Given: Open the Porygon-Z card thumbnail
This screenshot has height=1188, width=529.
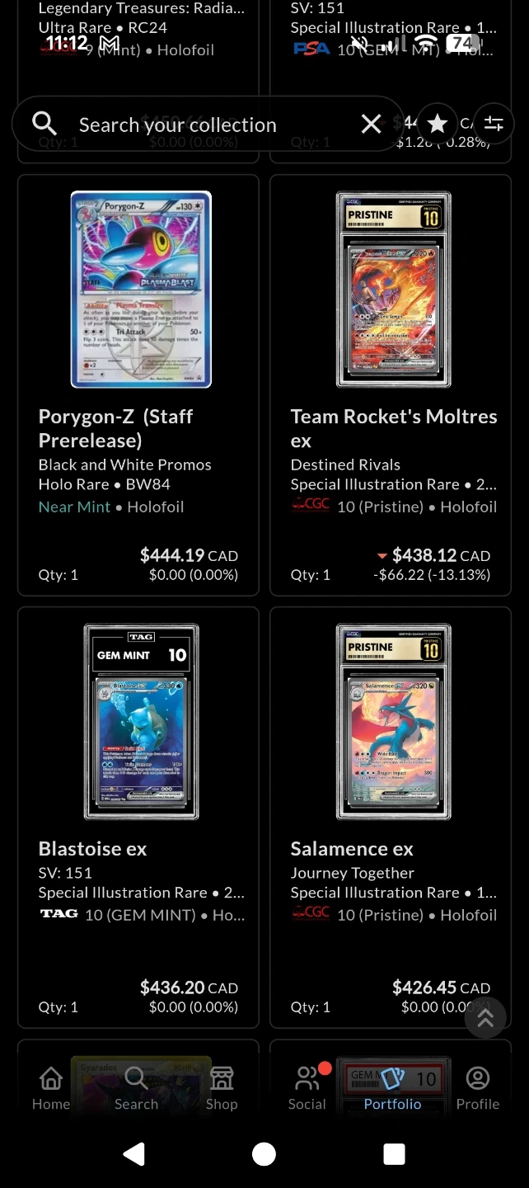Looking at the screenshot, I should pos(141,290).
